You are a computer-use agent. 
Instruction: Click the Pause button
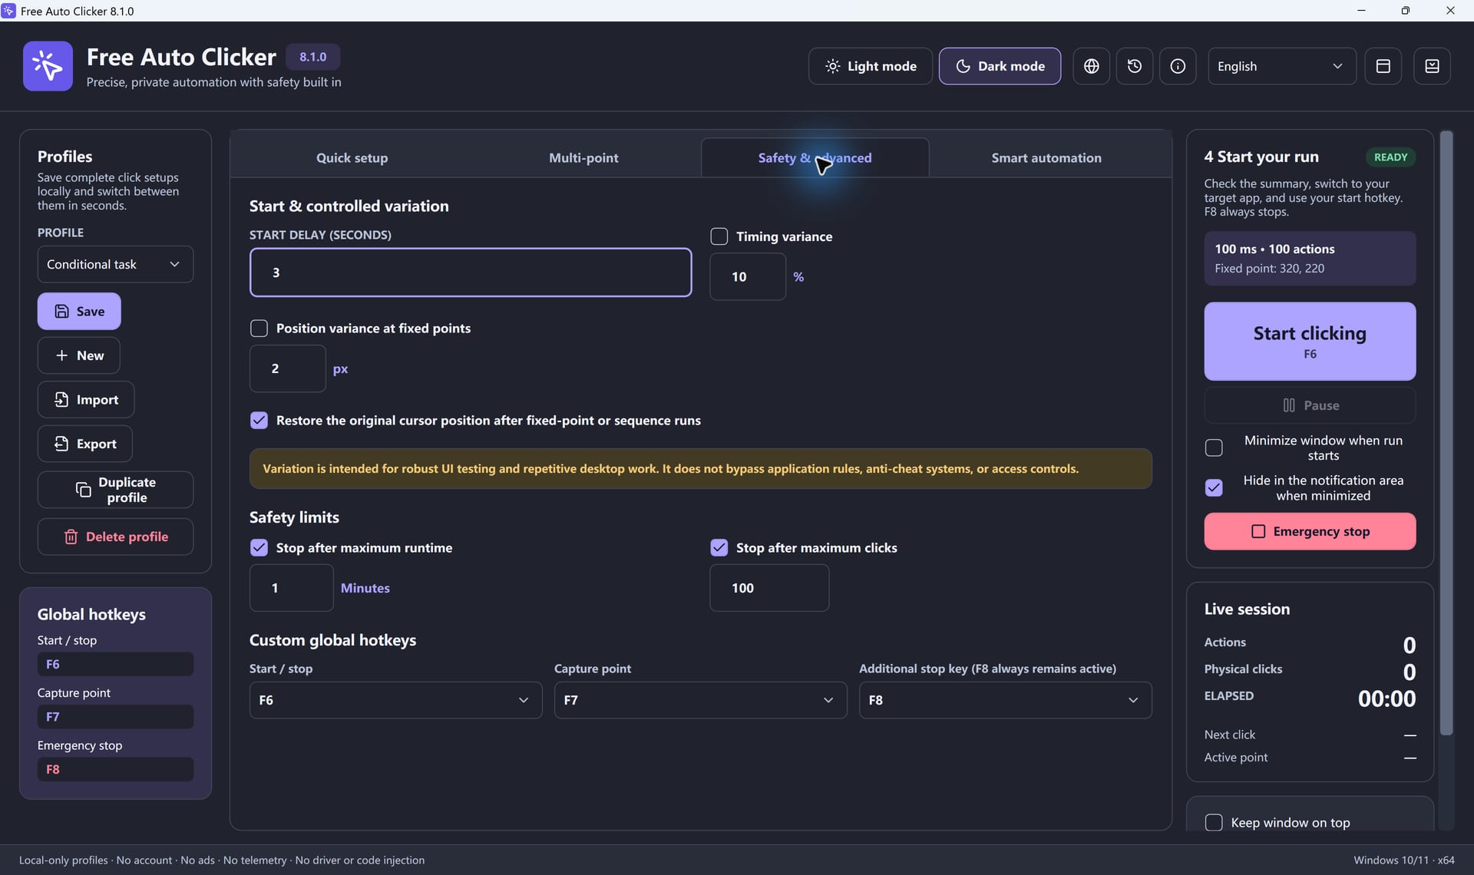[1310, 405]
